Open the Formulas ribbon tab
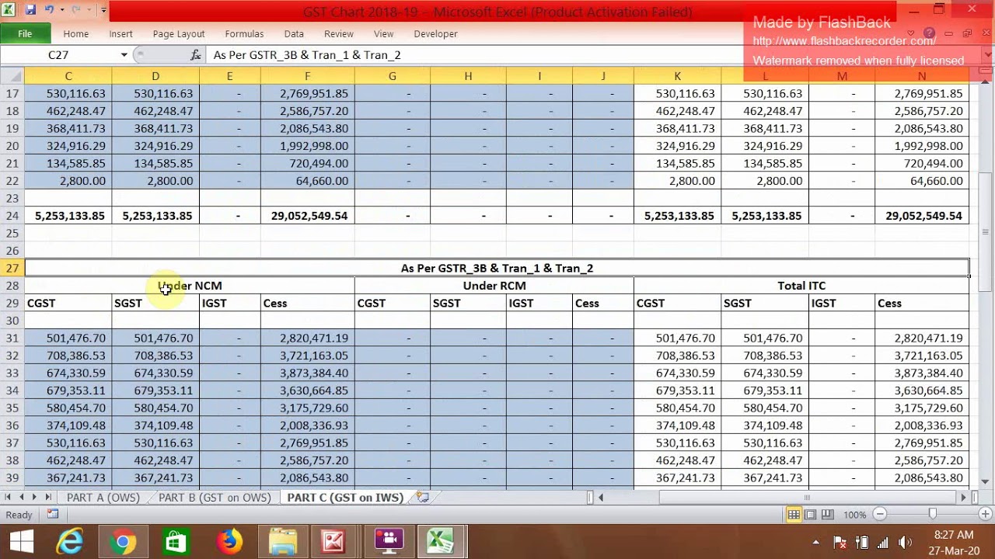The width and height of the screenshot is (995, 559). (x=244, y=33)
